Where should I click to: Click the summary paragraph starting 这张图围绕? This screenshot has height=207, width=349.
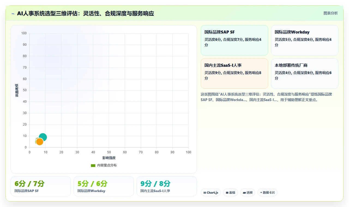[x=266, y=97]
